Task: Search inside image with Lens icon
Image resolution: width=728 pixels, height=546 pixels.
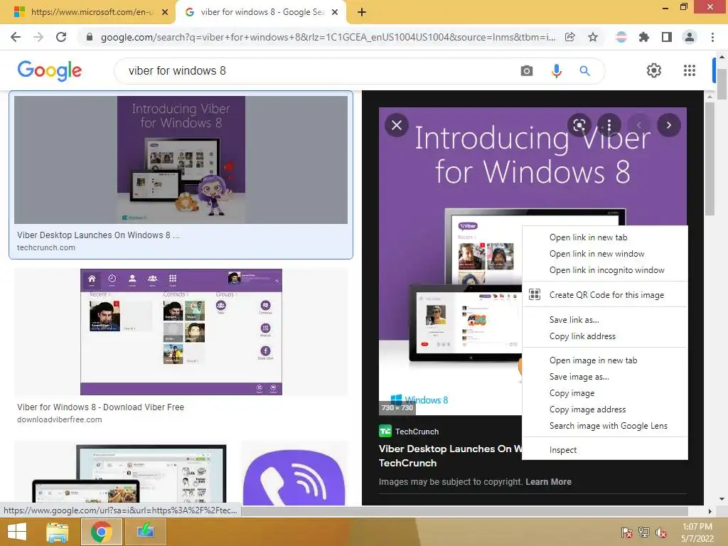Action: [x=579, y=125]
